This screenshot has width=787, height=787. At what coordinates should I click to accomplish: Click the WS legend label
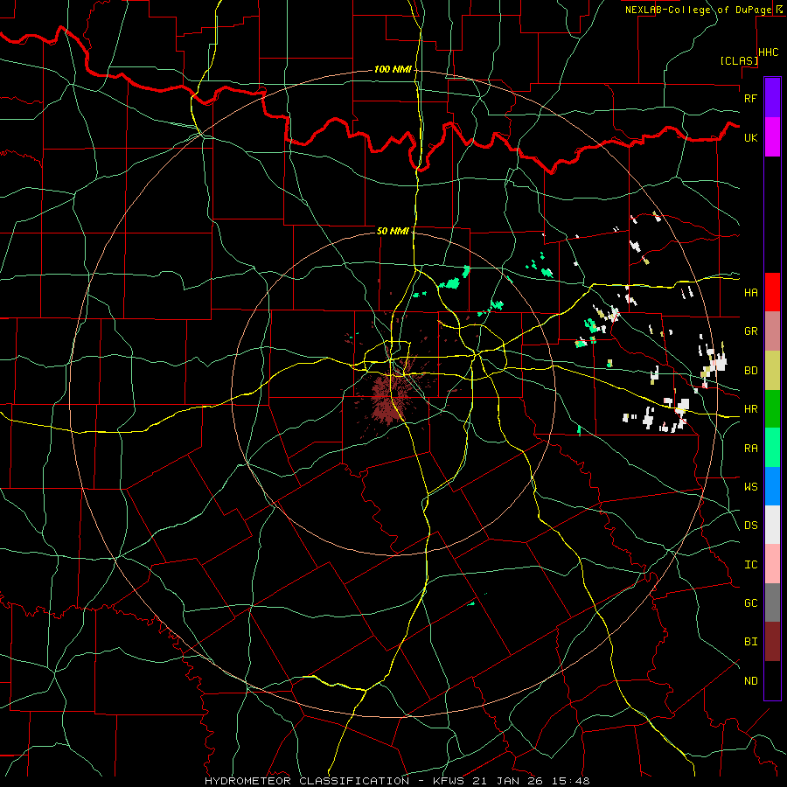[x=750, y=486]
